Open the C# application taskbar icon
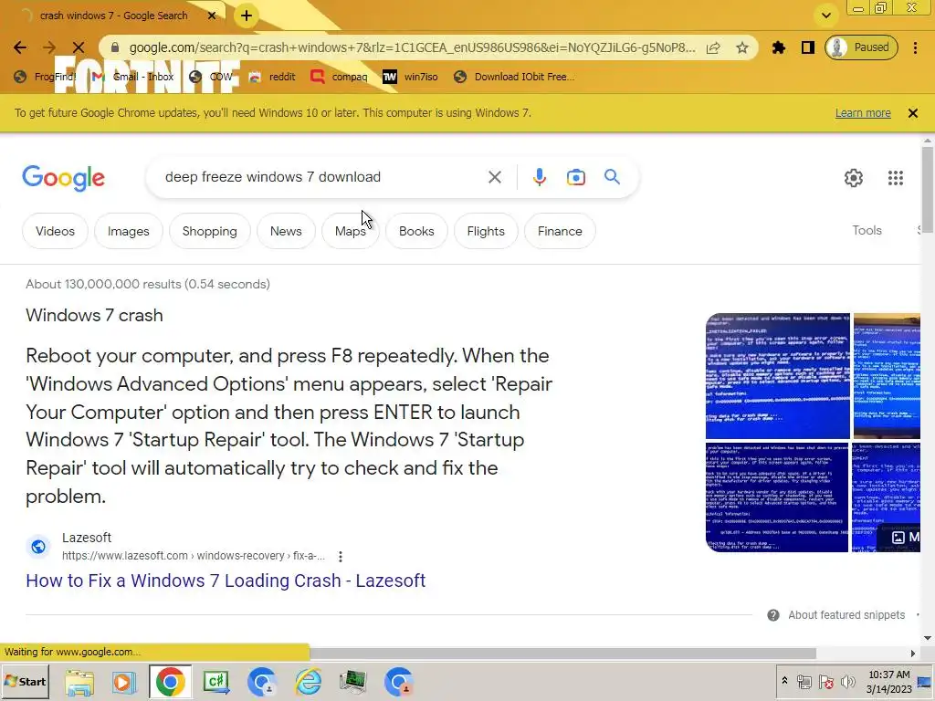 [216, 682]
